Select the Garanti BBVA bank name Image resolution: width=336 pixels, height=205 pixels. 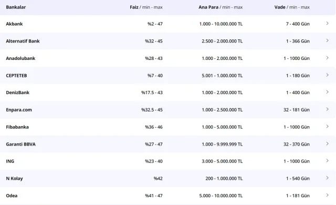[21, 144]
